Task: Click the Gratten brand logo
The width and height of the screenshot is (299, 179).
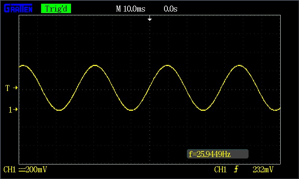Action: click(x=18, y=8)
